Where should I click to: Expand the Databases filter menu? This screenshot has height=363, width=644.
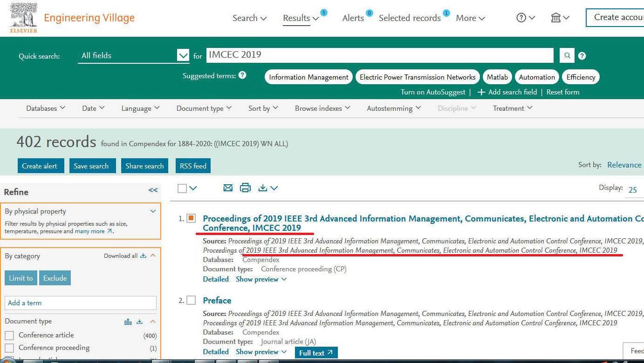(46, 108)
